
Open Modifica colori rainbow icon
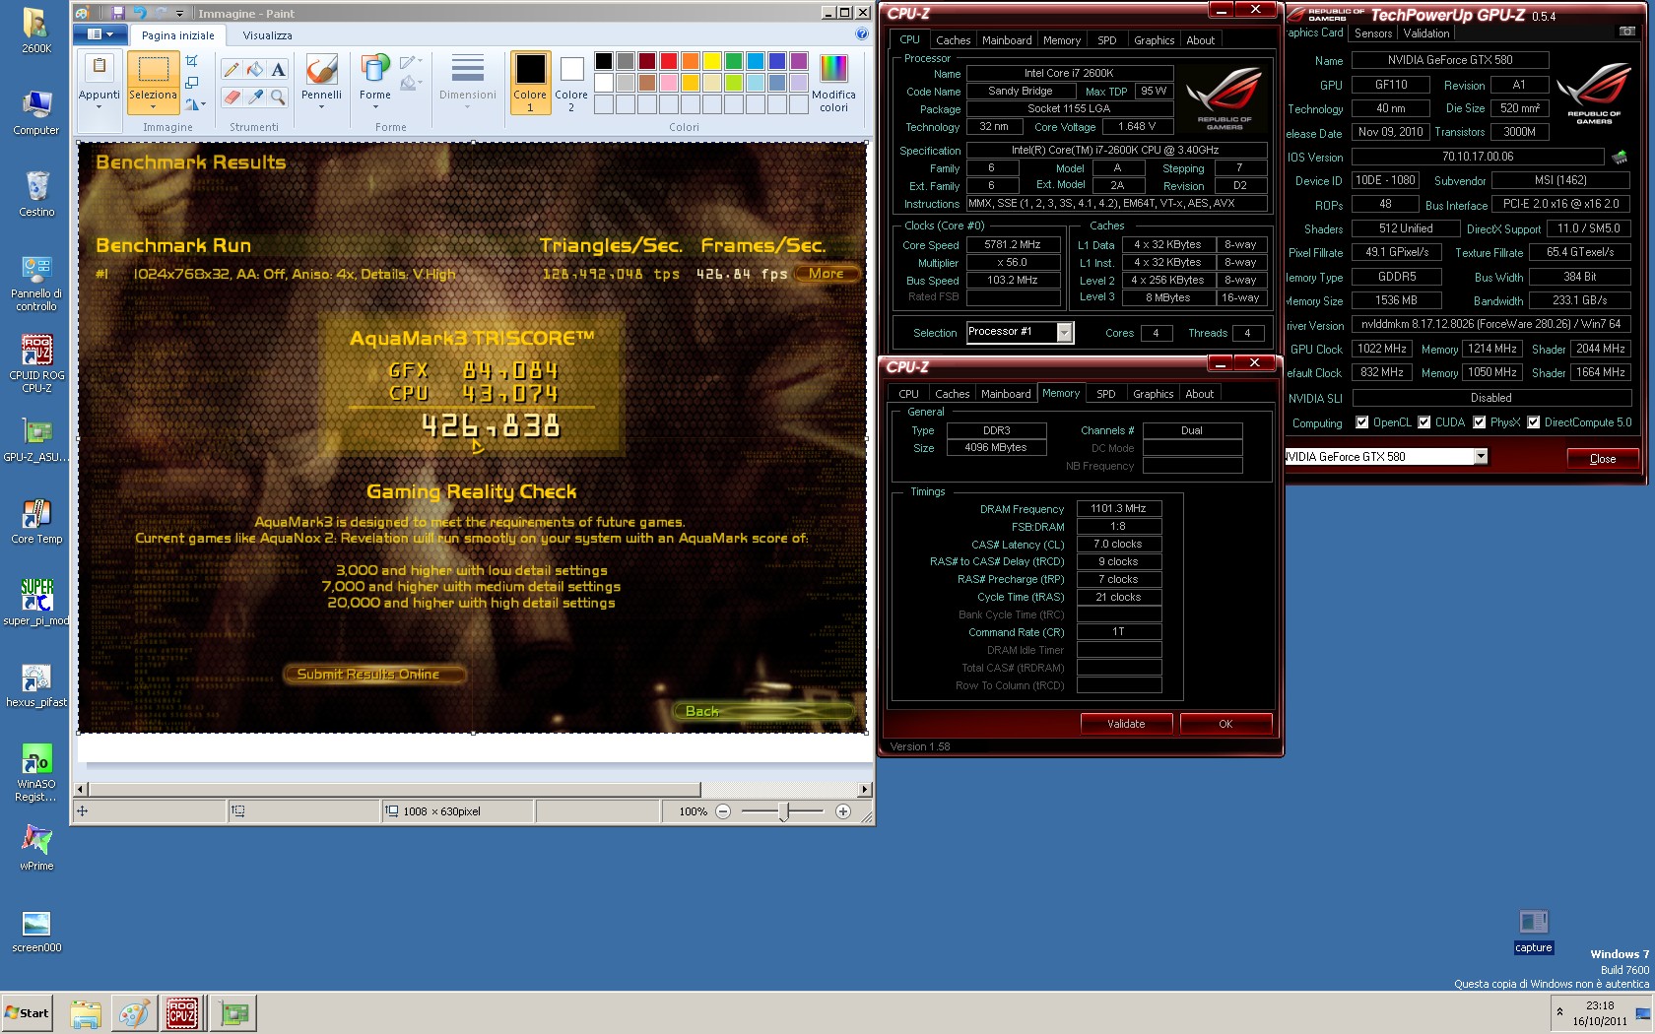(833, 68)
